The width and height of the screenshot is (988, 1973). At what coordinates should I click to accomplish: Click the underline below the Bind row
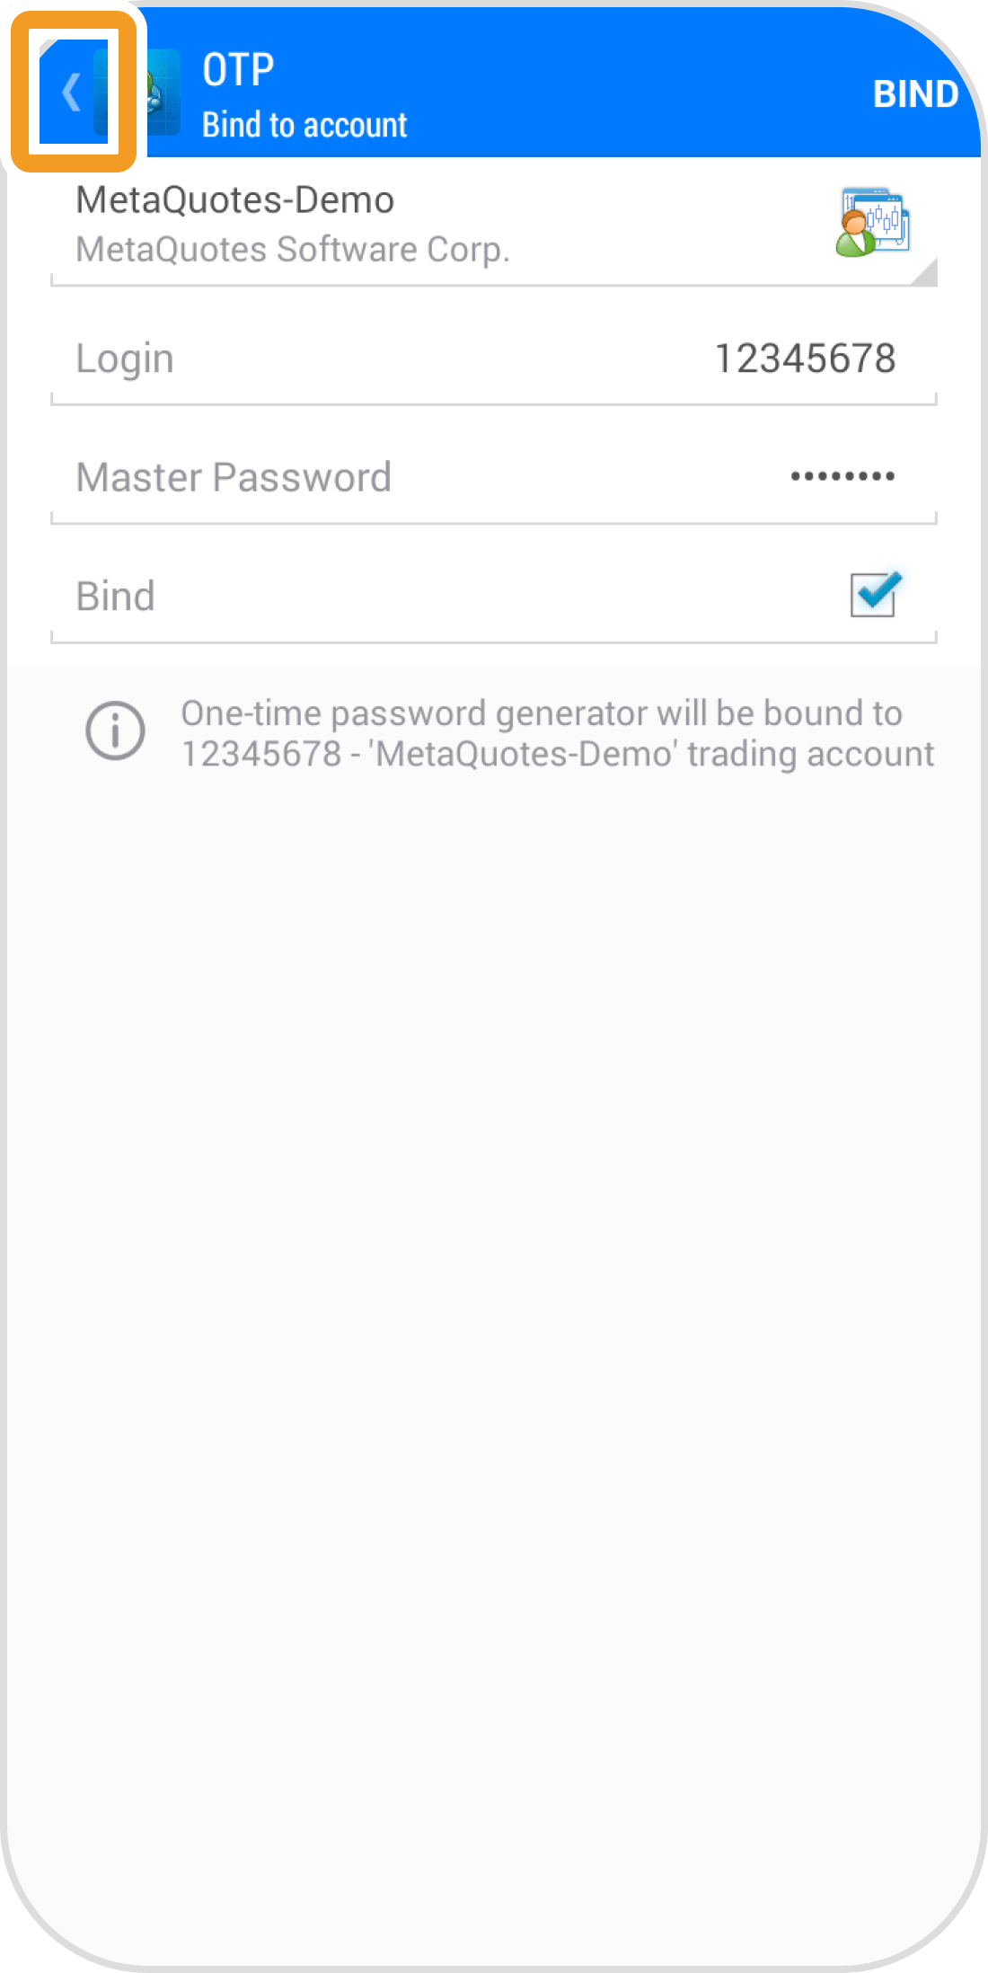coord(492,641)
